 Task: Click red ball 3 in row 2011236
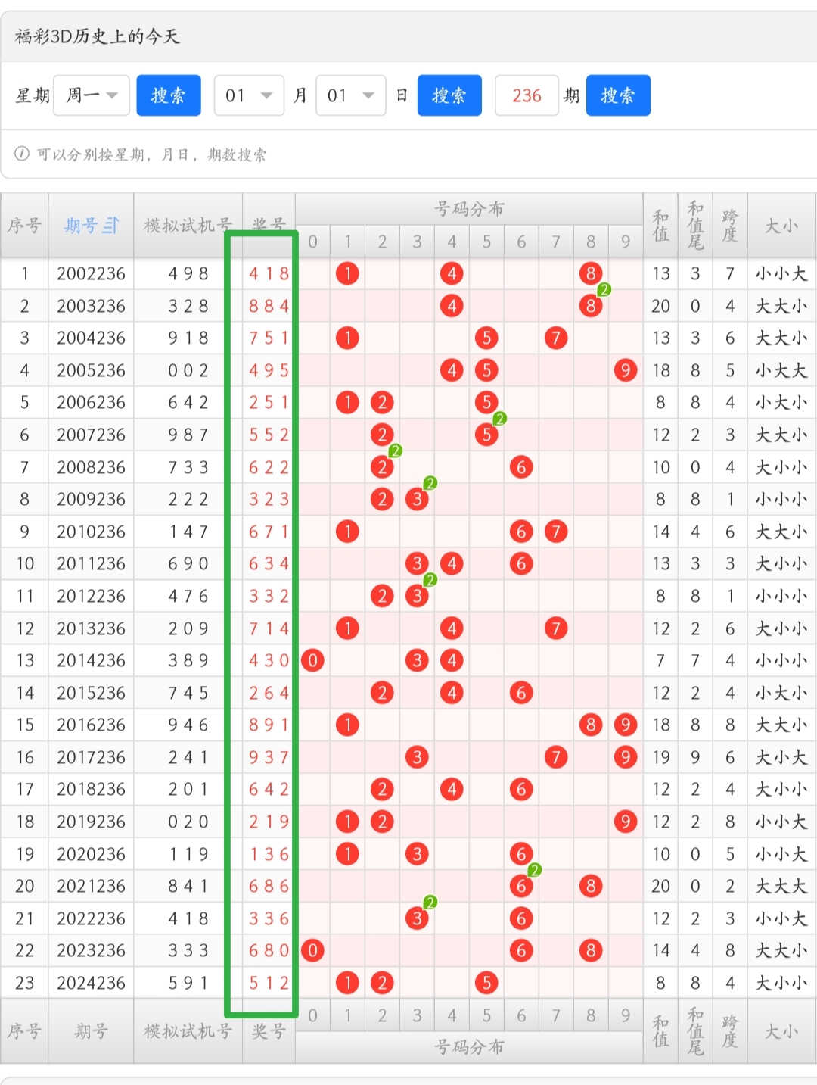coord(417,563)
